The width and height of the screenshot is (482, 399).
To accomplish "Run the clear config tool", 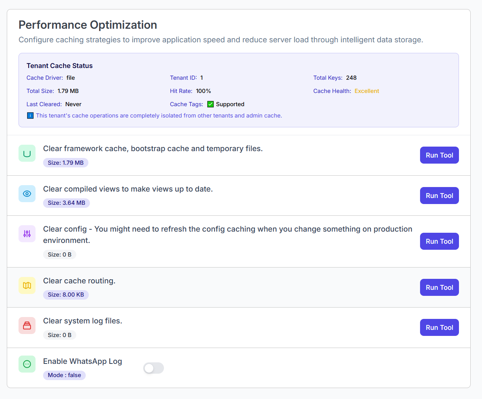I will [439, 241].
